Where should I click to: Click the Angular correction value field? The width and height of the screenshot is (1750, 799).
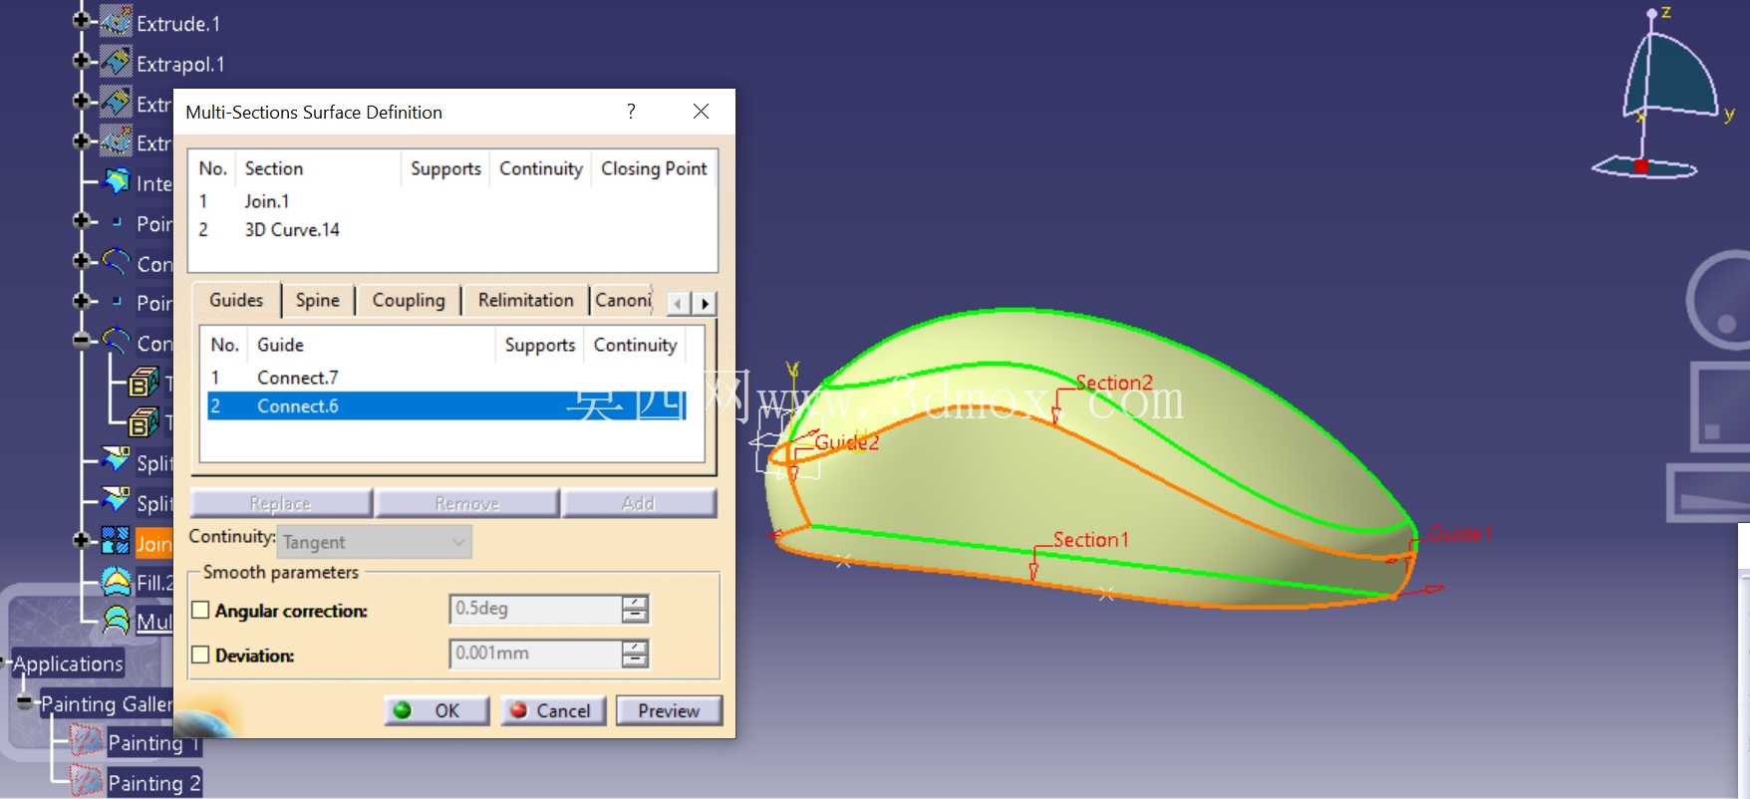tap(535, 608)
